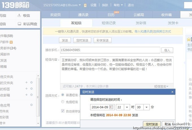Confirm with the dialog's 定时发送 button
Image resolution: width=192 pixels, height=130 pixels.
click(x=152, y=124)
